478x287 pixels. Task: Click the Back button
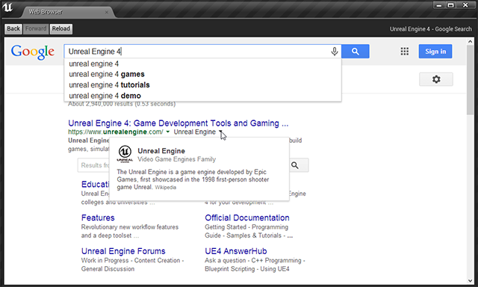coord(13,28)
